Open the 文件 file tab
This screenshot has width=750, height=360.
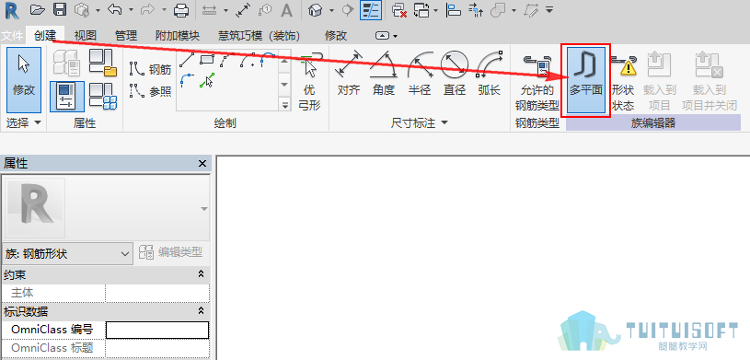tap(12, 35)
